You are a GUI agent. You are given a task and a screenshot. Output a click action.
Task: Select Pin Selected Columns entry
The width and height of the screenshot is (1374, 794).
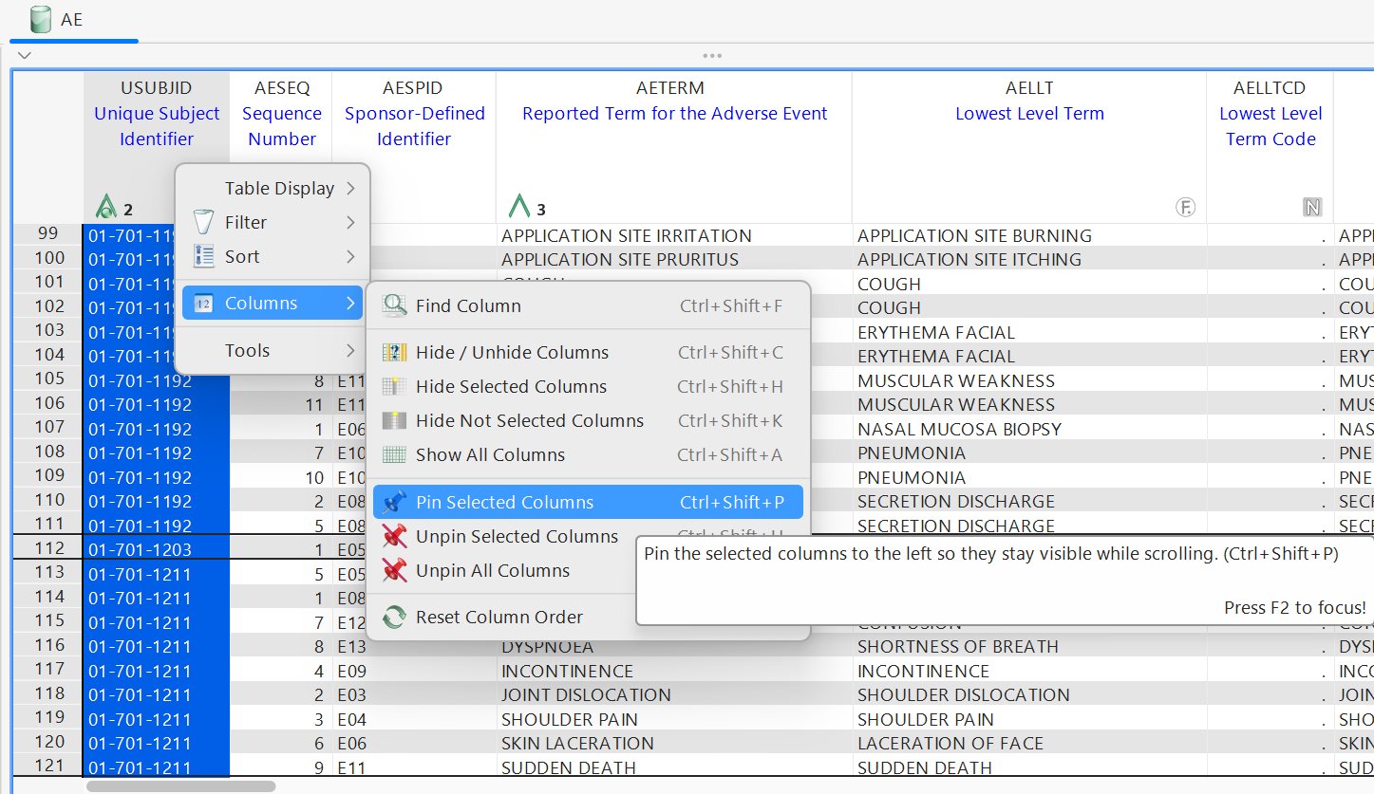[588, 503]
